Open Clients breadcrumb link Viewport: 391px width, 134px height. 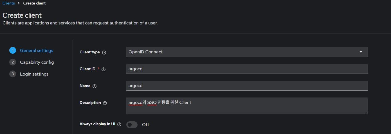click(x=9, y=3)
